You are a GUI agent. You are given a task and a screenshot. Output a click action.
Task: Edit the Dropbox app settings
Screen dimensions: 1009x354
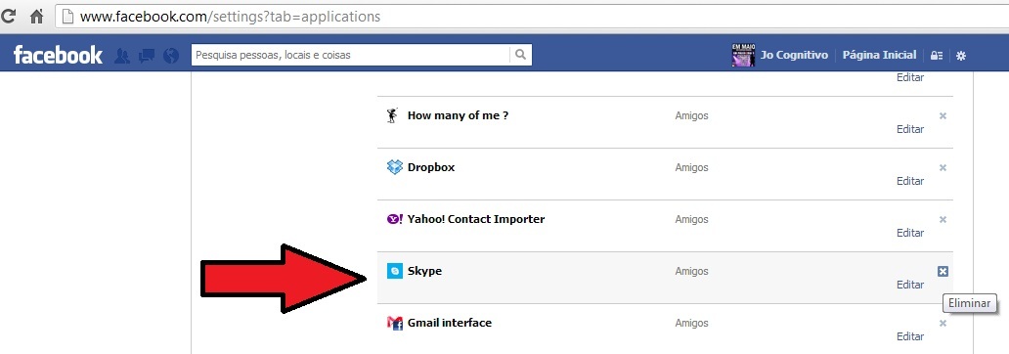point(910,181)
